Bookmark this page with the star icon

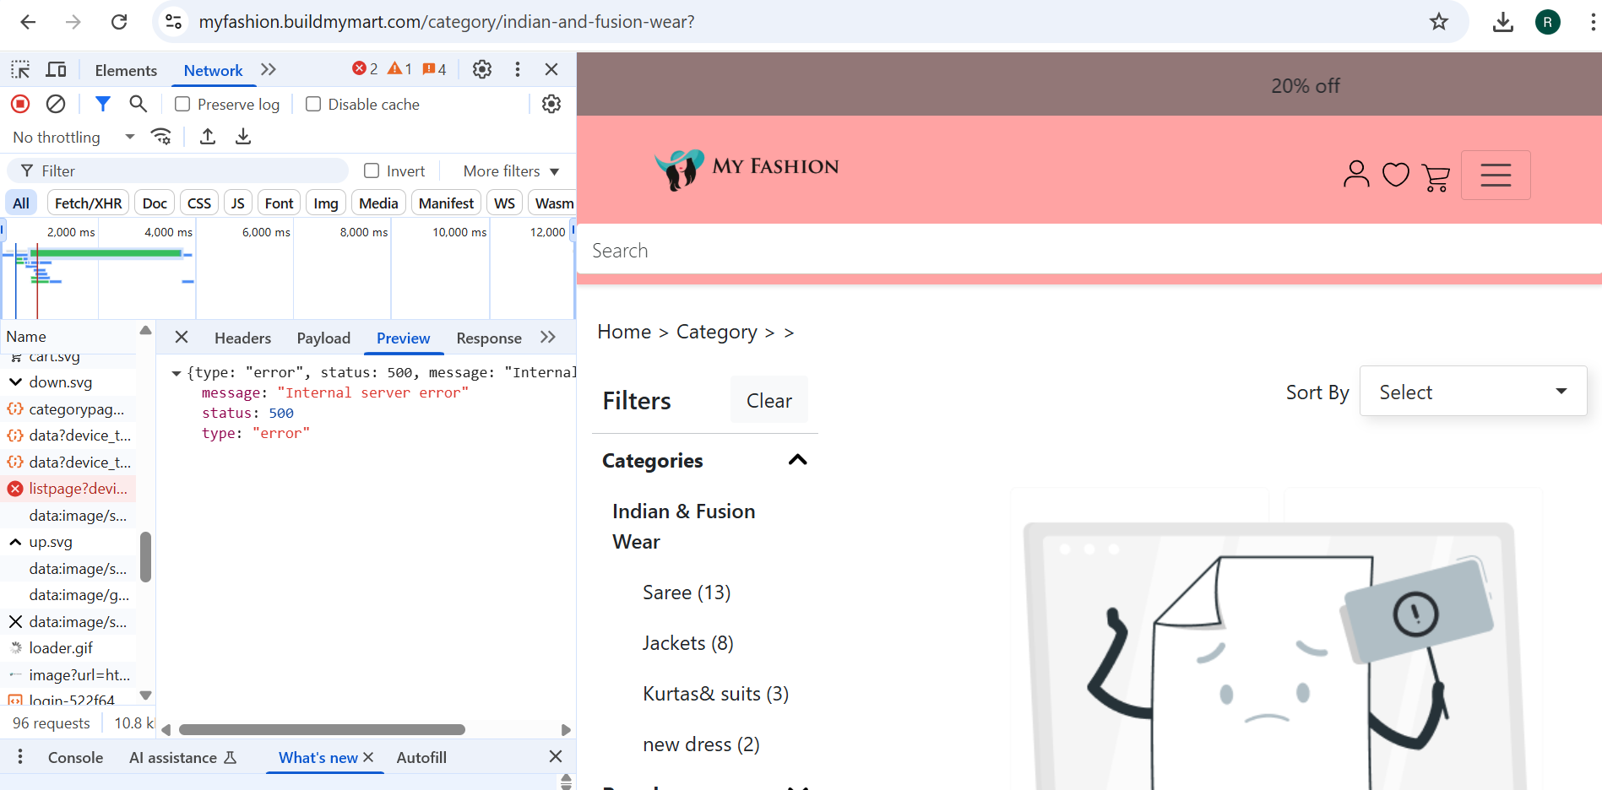click(1439, 22)
